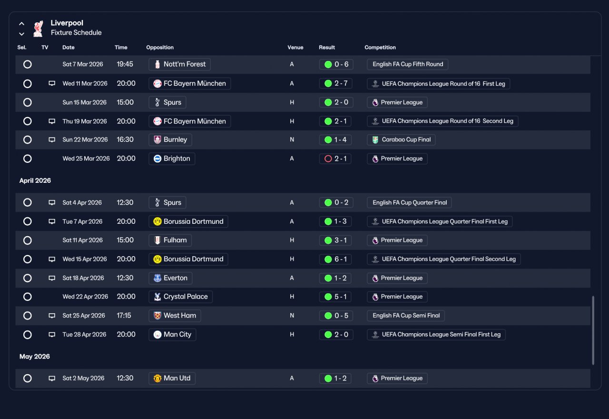This screenshot has height=419, width=609.
Task: Open Spurs from the 15 Mar fixture
Action: [167, 102]
